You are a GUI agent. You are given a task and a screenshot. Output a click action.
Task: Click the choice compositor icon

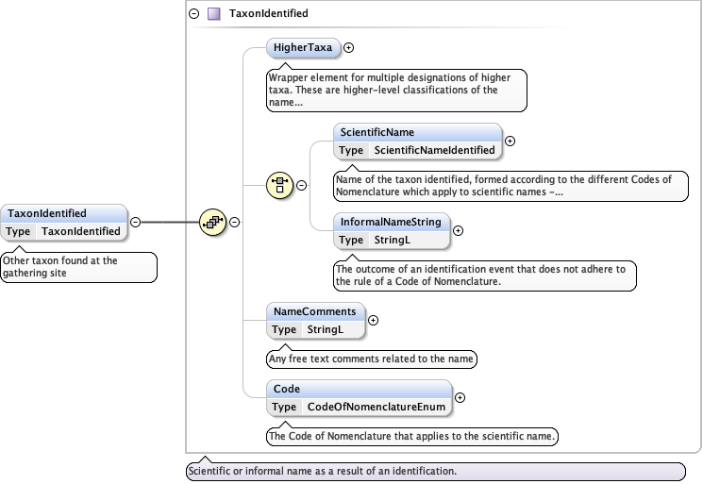tap(280, 185)
